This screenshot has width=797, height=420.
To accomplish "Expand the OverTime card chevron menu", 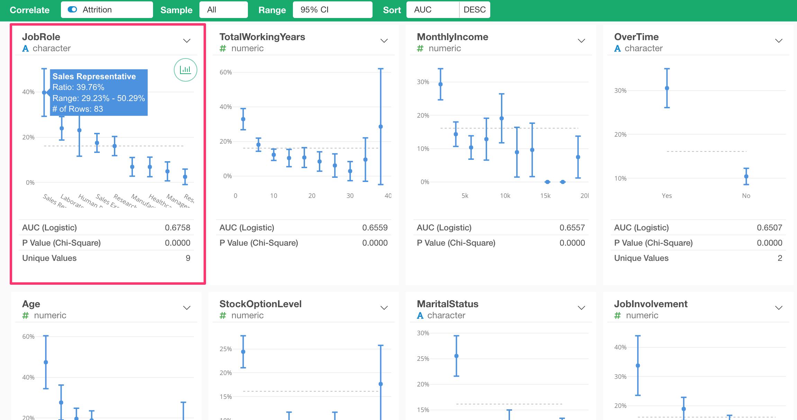I will (779, 40).
